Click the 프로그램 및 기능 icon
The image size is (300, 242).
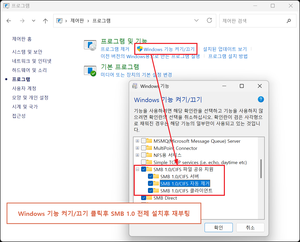90,45
